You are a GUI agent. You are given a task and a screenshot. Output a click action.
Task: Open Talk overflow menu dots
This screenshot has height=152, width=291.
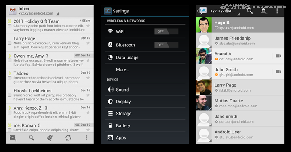click(x=277, y=11)
